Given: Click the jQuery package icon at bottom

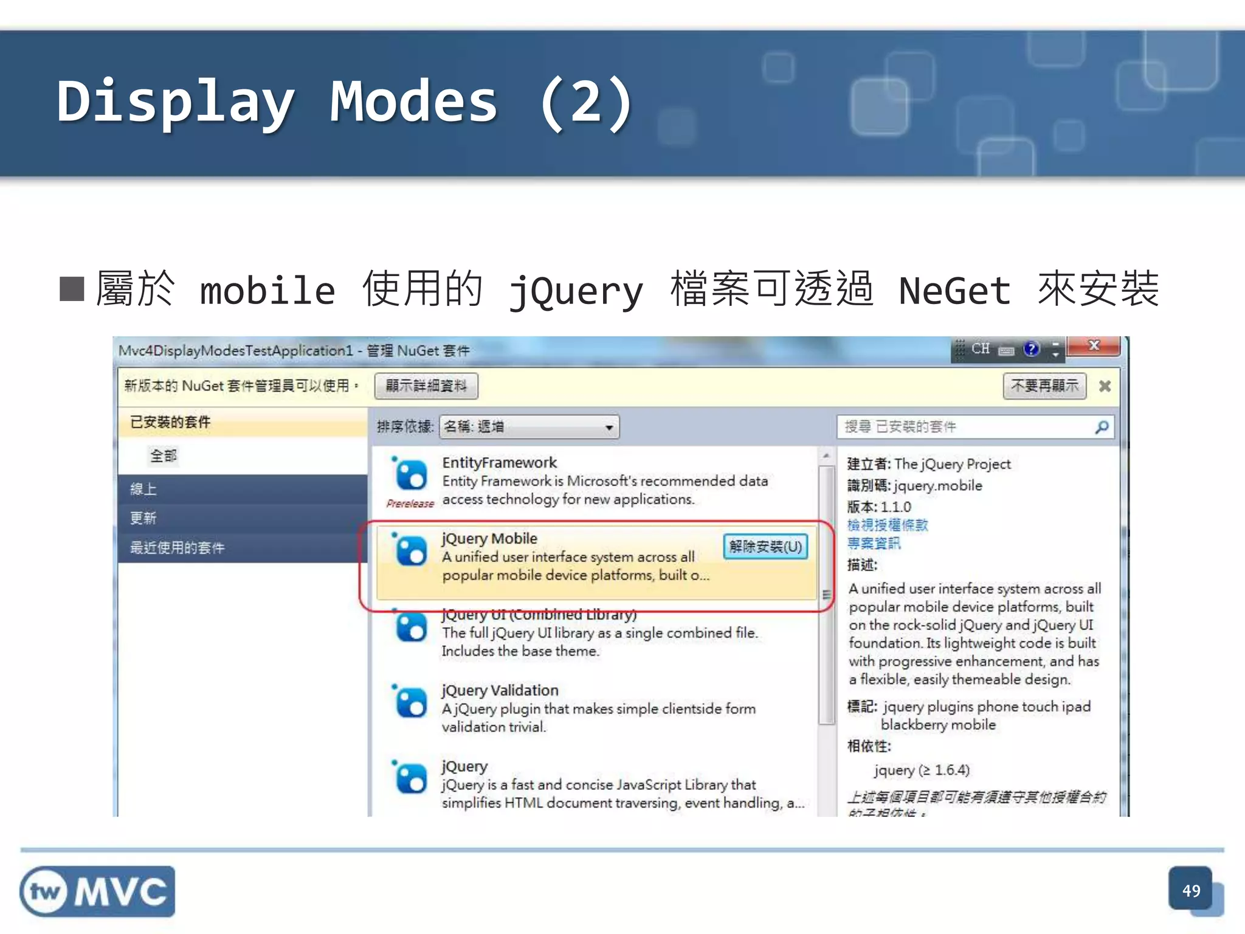Looking at the screenshot, I should pyautogui.click(x=410, y=777).
